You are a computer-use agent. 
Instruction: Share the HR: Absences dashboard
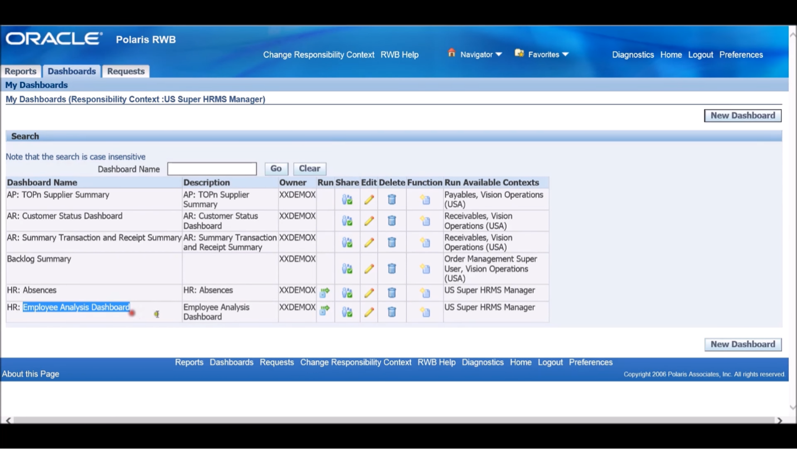click(x=347, y=293)
